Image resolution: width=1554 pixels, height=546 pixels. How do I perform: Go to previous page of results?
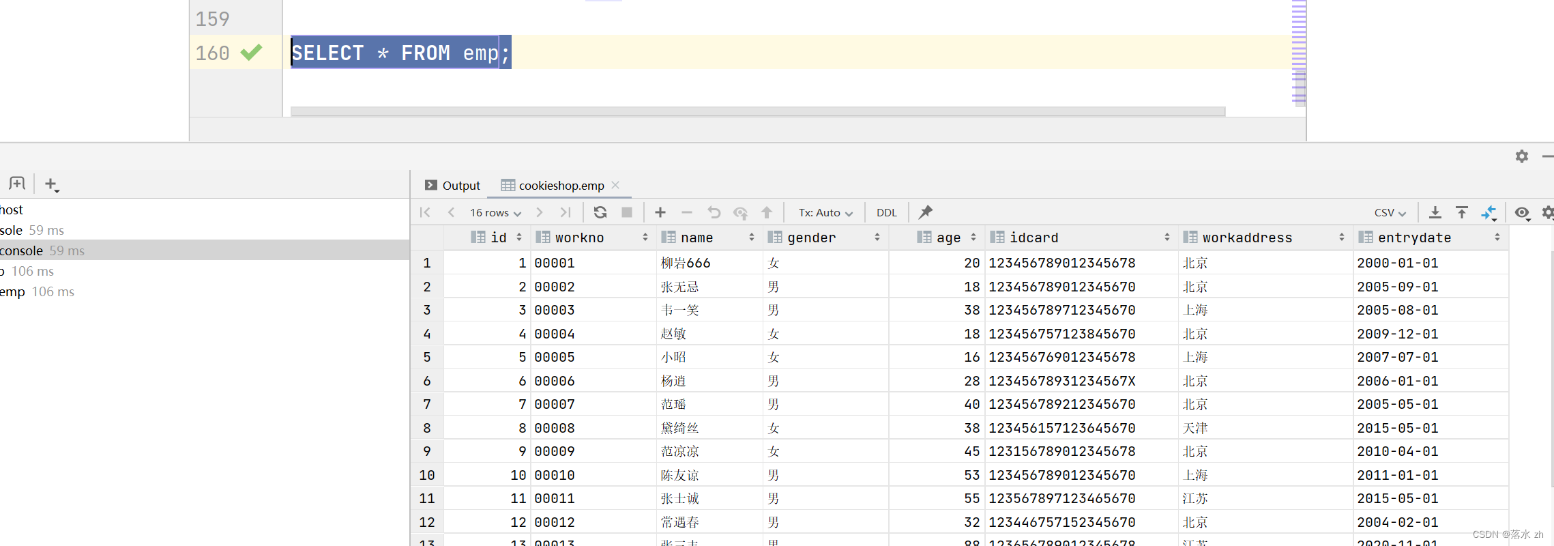click(451, 212)
